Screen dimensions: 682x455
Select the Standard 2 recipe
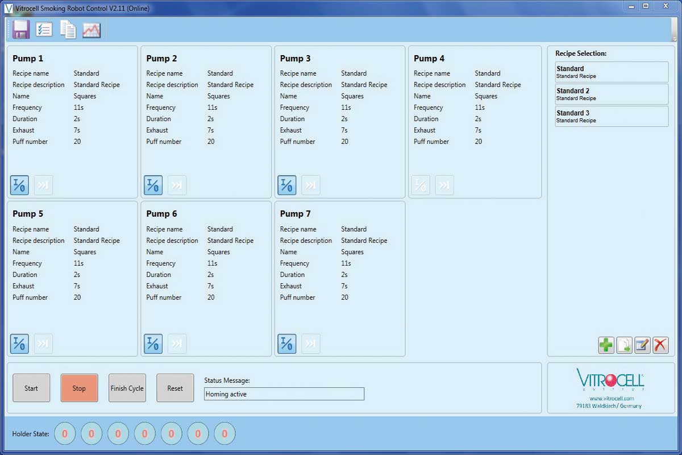(612, 94)
